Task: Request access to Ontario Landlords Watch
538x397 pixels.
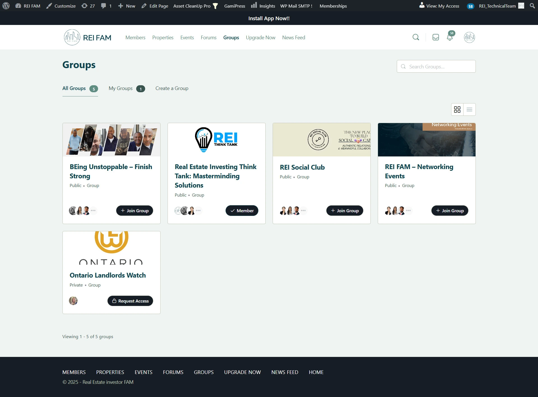Action: [x=130, y=301]
